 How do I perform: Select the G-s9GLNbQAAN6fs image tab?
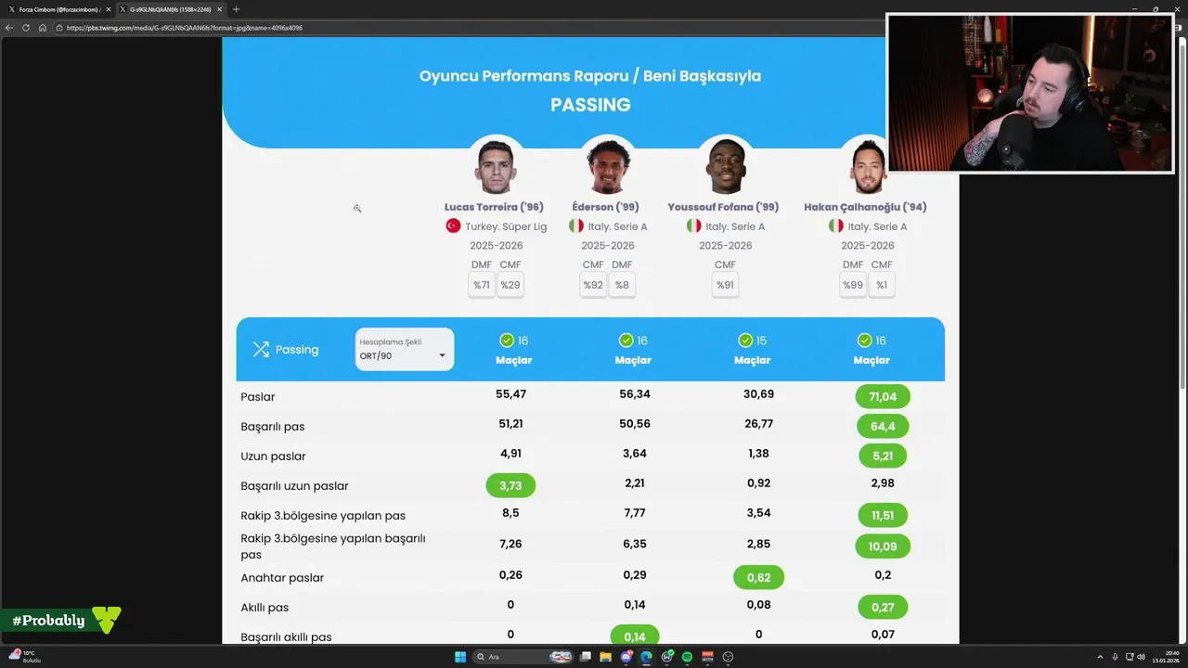(169, 9)
